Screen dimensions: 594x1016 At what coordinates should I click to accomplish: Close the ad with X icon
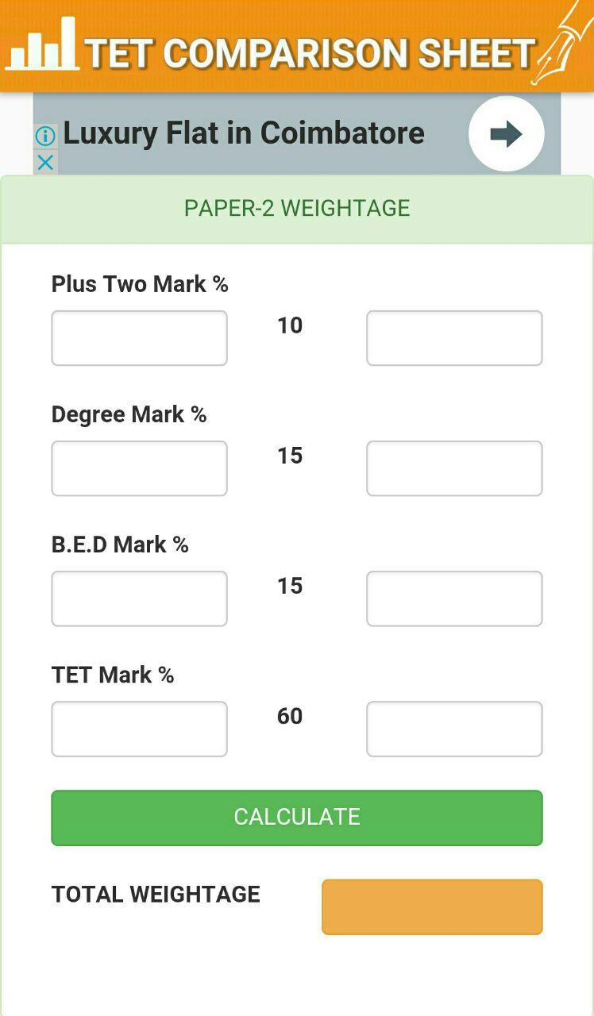click(x=45, y=163)
